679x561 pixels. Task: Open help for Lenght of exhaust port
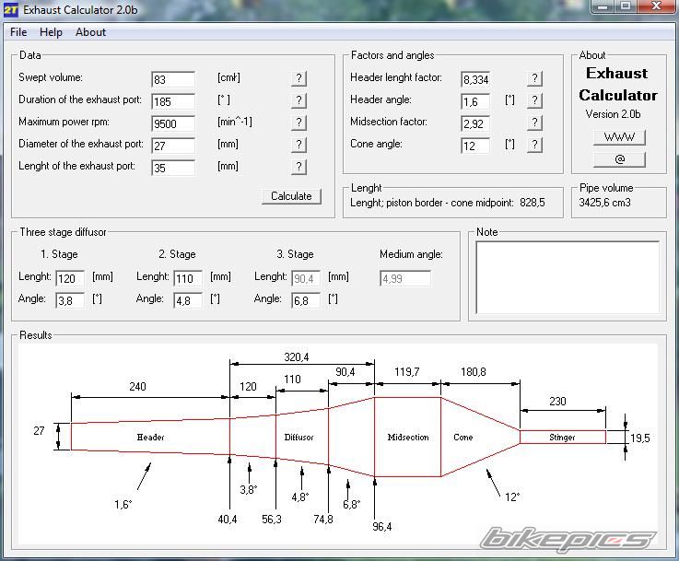click(x=299, y=167)
